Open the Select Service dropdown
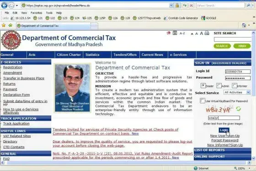 coord(237,92)
